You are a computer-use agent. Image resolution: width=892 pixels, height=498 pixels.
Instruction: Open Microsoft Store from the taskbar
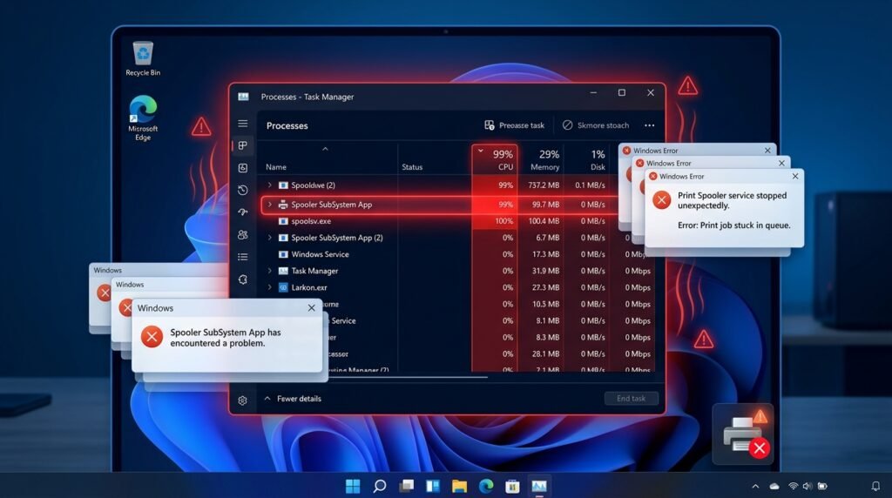[512, 486]
